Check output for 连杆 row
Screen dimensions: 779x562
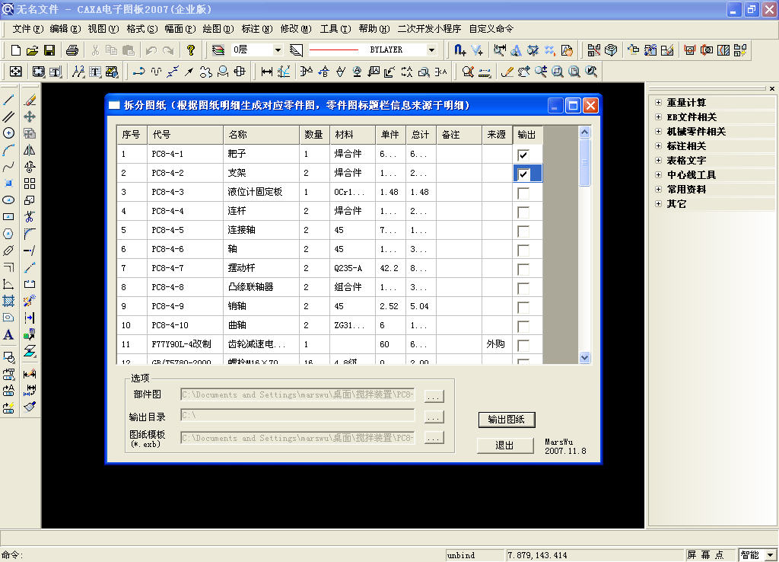tap(523, 212)
